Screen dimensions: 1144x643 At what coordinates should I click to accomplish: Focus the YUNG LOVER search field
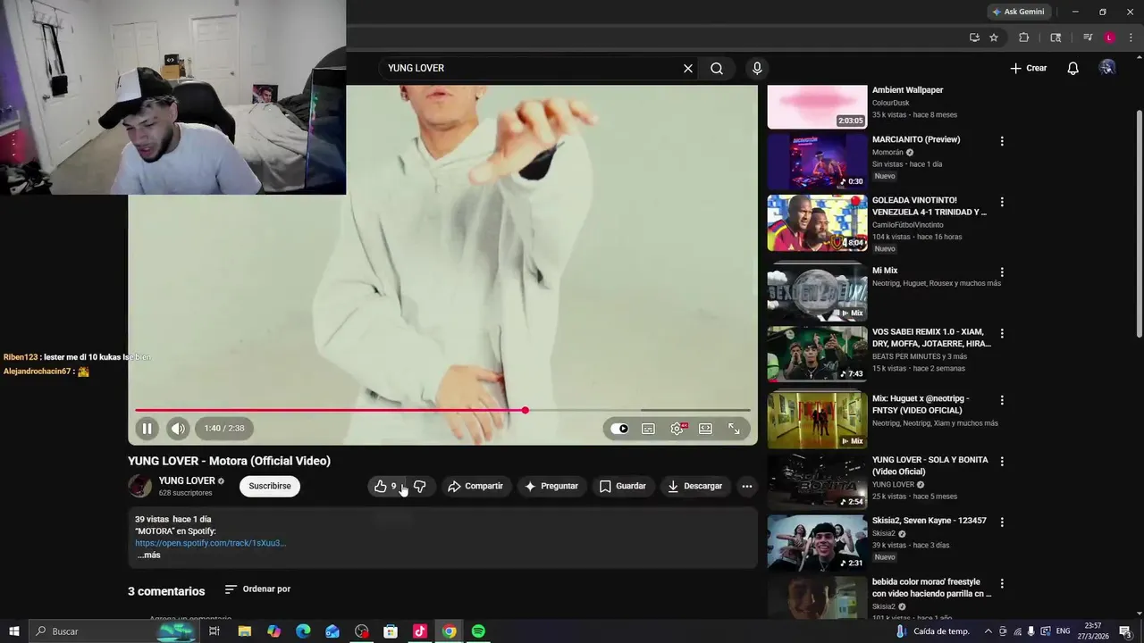tap(532, 68)
